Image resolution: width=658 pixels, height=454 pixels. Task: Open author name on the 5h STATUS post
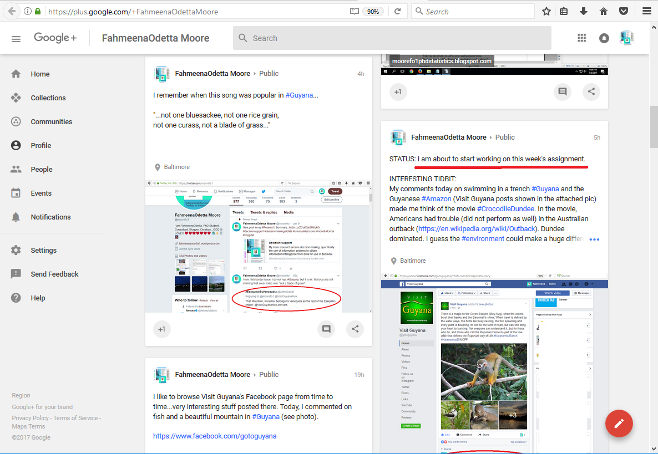coord(449,137)
